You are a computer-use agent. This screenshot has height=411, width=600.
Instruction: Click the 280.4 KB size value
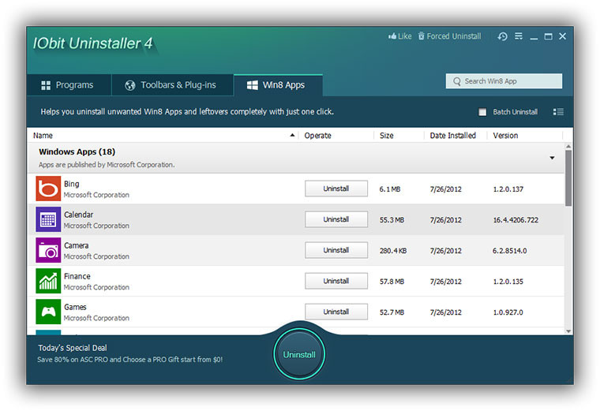pos(393,251)
